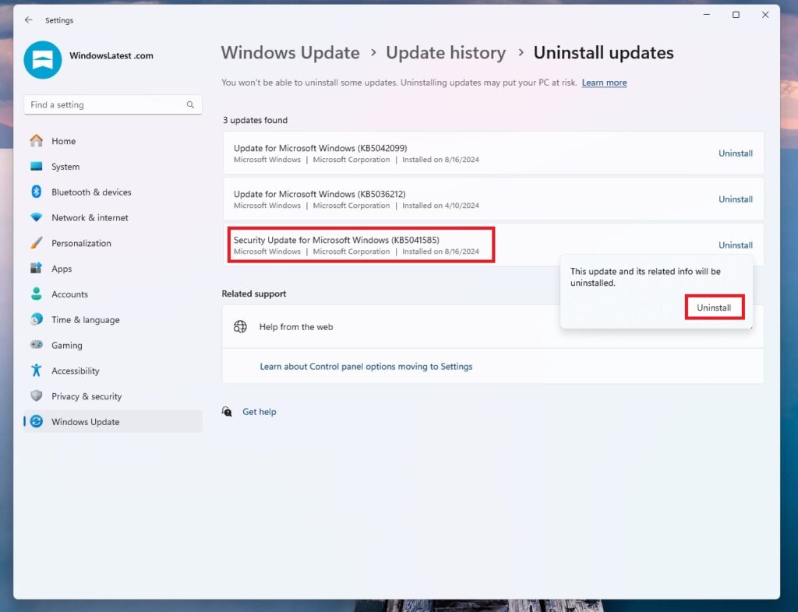Screen dimensions: 798x612
Task: Click the Learn more link
Action: [x=604, y=82]
